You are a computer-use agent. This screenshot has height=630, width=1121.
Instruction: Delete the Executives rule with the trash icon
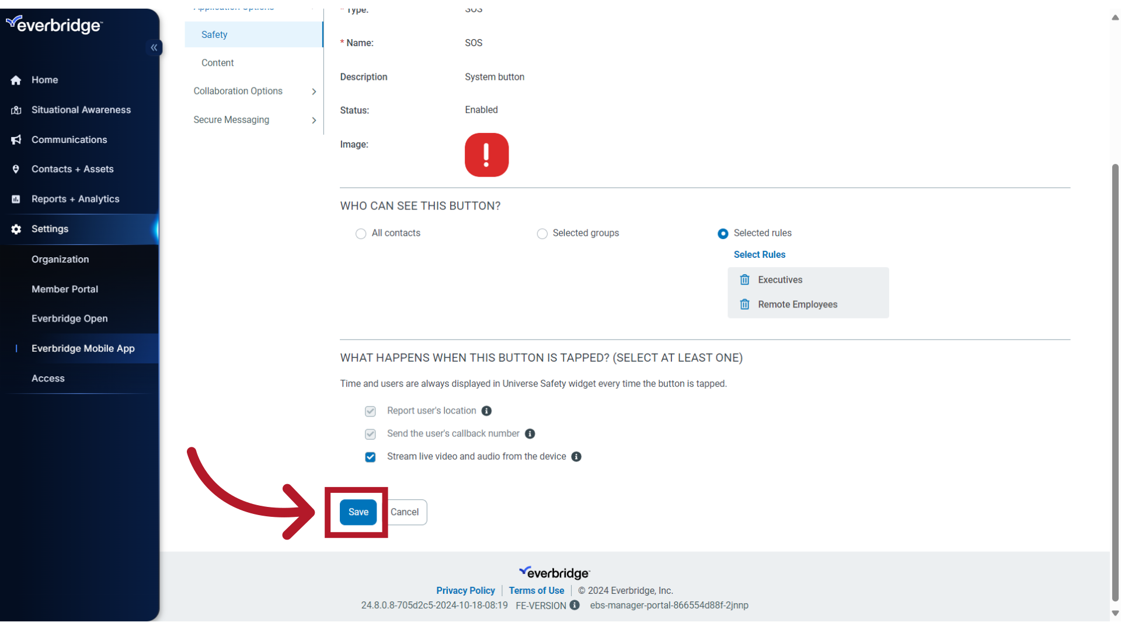(744, 279)
